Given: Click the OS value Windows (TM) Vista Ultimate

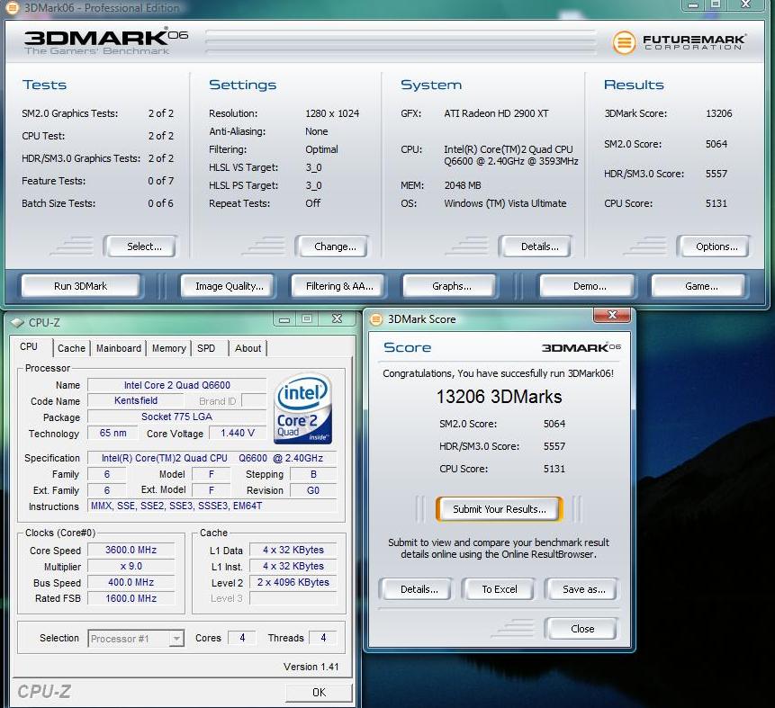Looking at the screenshot, I should click(x=505, y=203).
